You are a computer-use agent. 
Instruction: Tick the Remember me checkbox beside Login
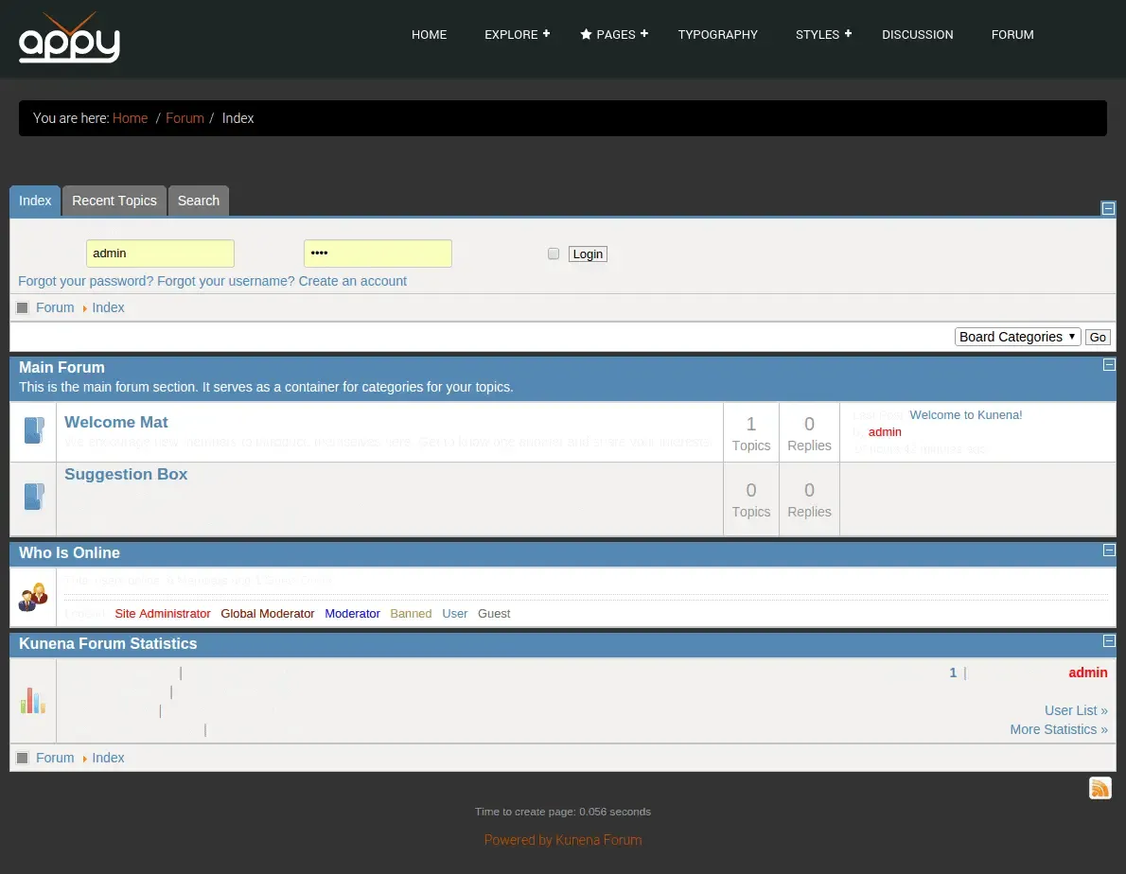[553, 253]
